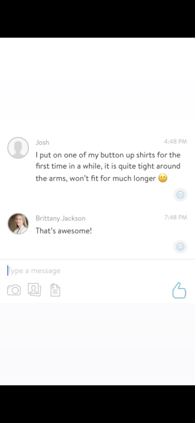Attach a document using the file icon
Screen dimensions: 195x423
[x=55, y=290]
